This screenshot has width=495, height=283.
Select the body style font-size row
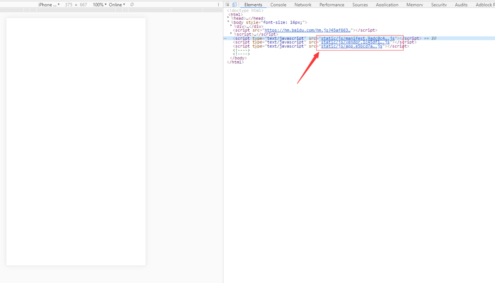(269, 22)
